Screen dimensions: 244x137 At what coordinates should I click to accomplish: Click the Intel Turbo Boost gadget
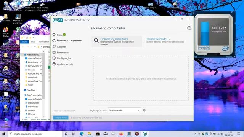click(214, 35)
